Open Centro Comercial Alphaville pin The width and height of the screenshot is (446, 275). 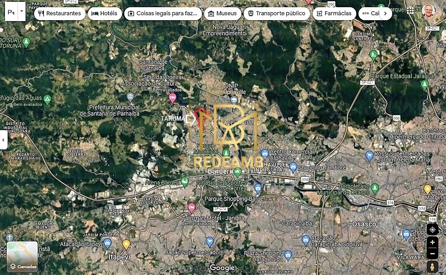coord(265,153)
